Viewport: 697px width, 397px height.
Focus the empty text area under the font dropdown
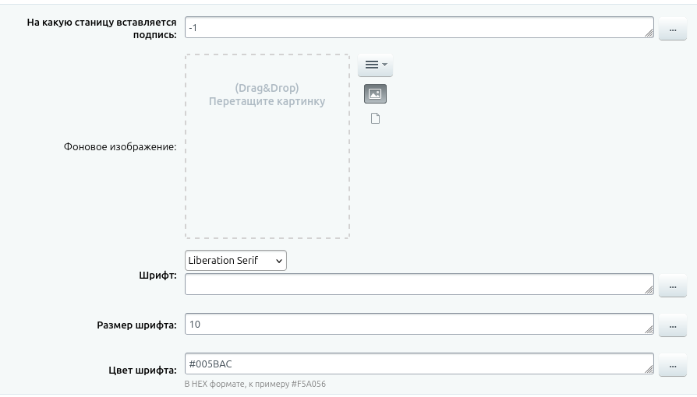click(x=419, y=285)
